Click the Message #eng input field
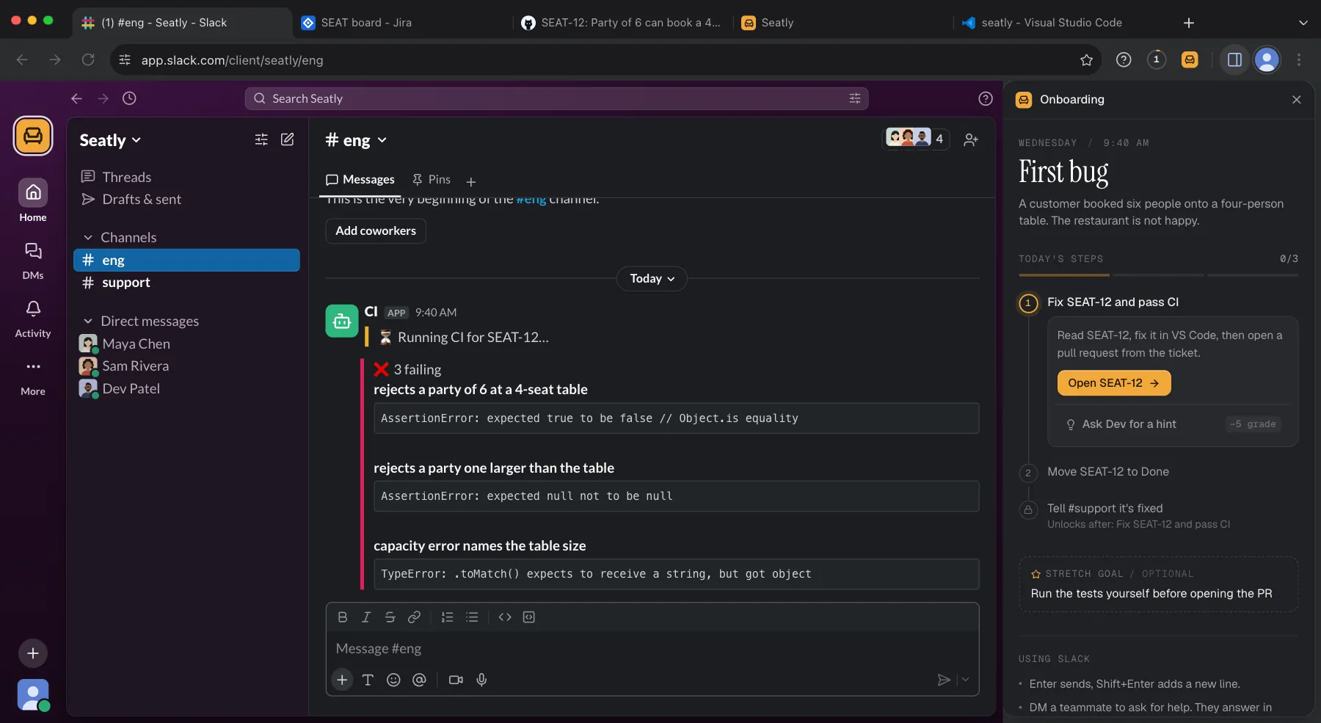This screenshot has width=1321, height=723. tap(652, 649)
